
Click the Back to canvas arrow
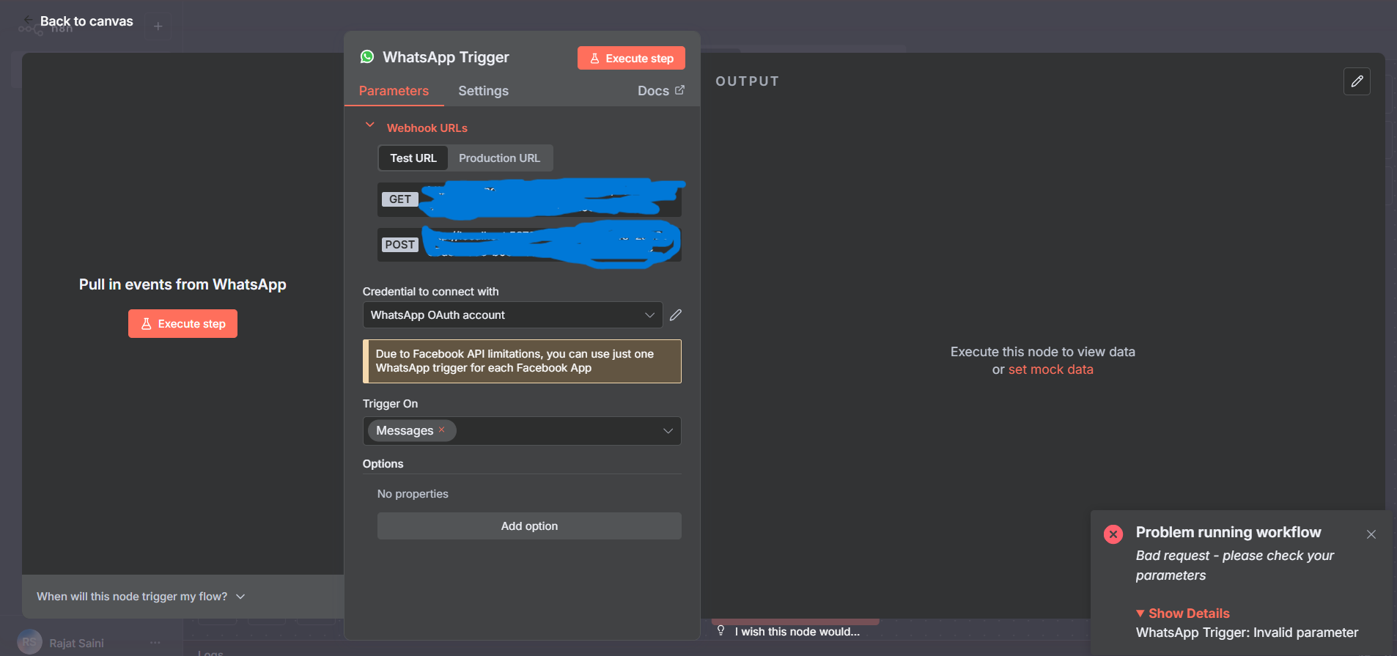[x=28, y=21]
